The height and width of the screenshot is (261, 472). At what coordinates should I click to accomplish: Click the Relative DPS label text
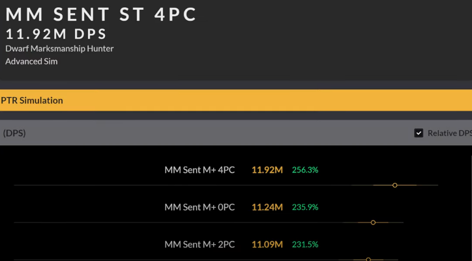click(x=450, y=133)
